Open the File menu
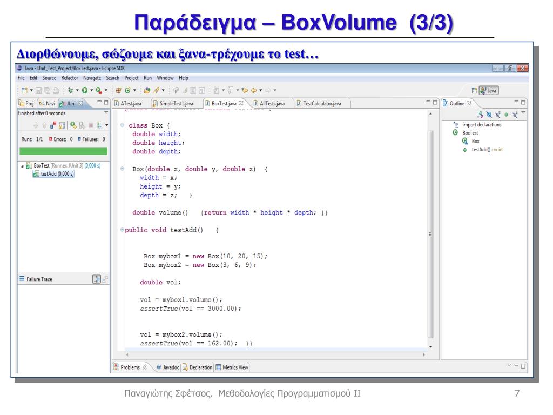Screen dimensions: 553x415 pyautogui.click(x=21, y=78)
